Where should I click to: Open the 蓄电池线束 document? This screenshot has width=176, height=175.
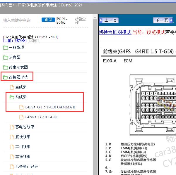coord(25,127)
